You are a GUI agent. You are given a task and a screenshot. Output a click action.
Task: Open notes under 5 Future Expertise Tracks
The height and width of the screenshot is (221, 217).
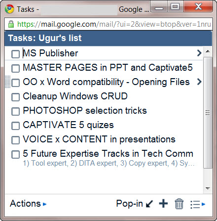click(108, 163)
